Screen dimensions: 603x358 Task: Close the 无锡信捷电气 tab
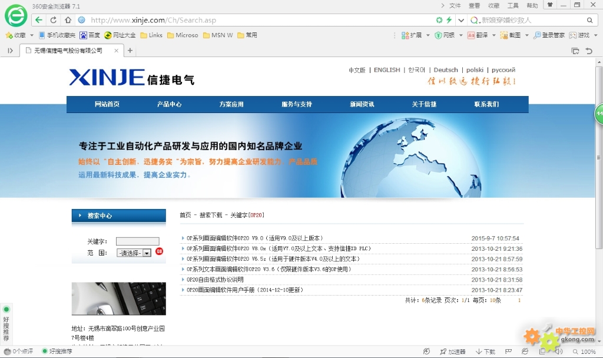click(116, 51)
